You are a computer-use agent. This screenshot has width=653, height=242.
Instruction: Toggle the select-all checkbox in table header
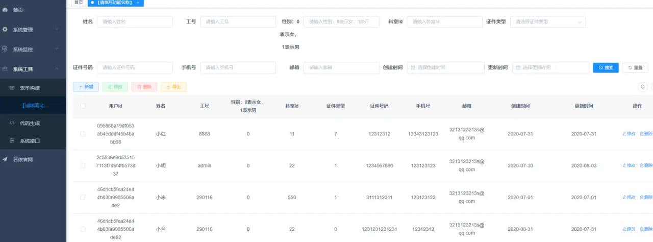(83, 106)
